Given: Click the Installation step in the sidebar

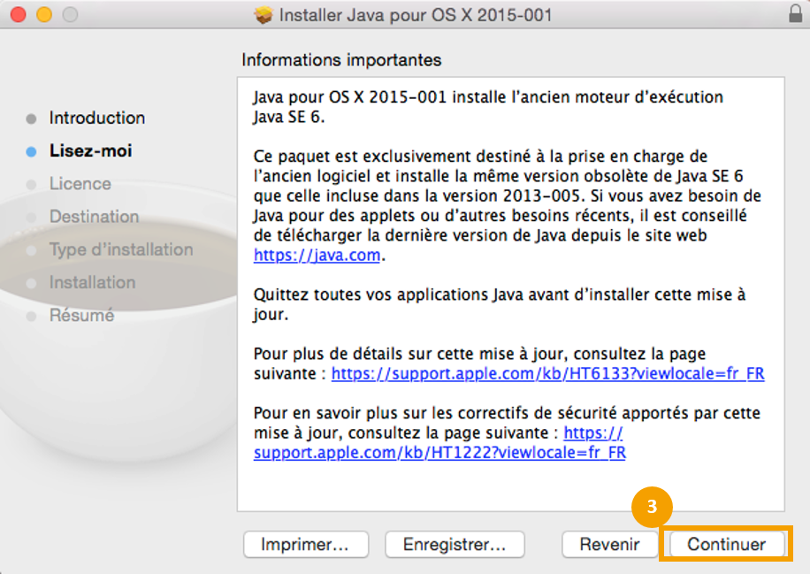Looking at the screenshot, I should (92, 282).
